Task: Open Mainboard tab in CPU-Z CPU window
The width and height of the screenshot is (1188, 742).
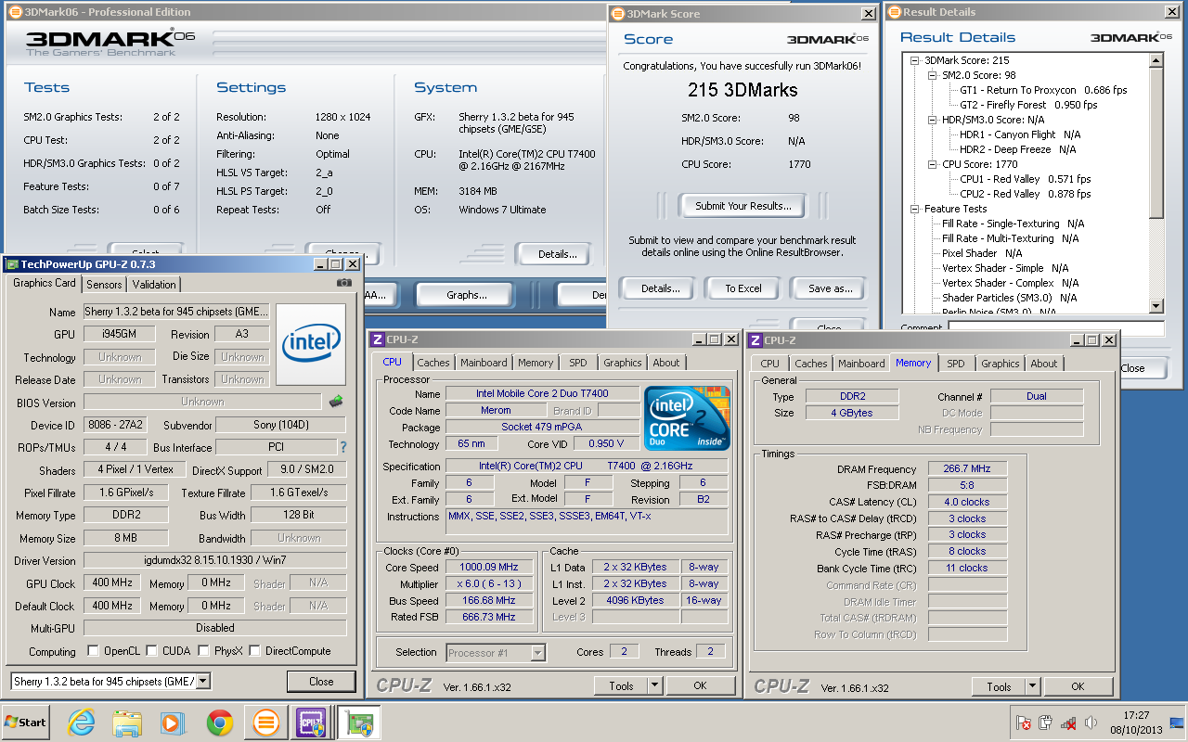Action: coord(484,363)
